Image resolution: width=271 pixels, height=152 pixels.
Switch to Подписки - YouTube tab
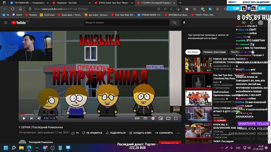(x=72, y=3)
